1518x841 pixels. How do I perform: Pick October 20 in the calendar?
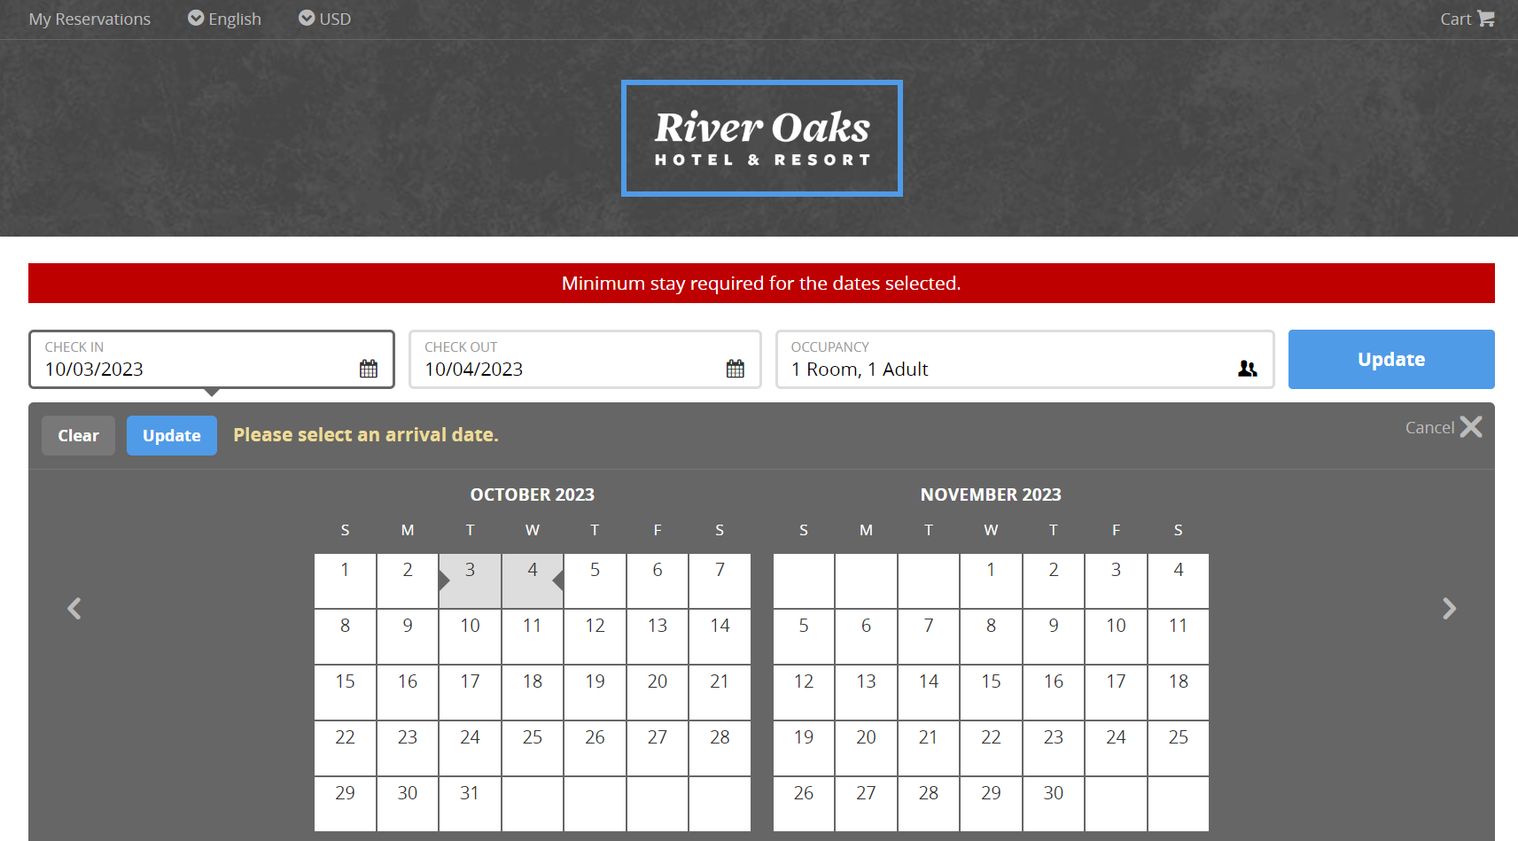(658, 693)
